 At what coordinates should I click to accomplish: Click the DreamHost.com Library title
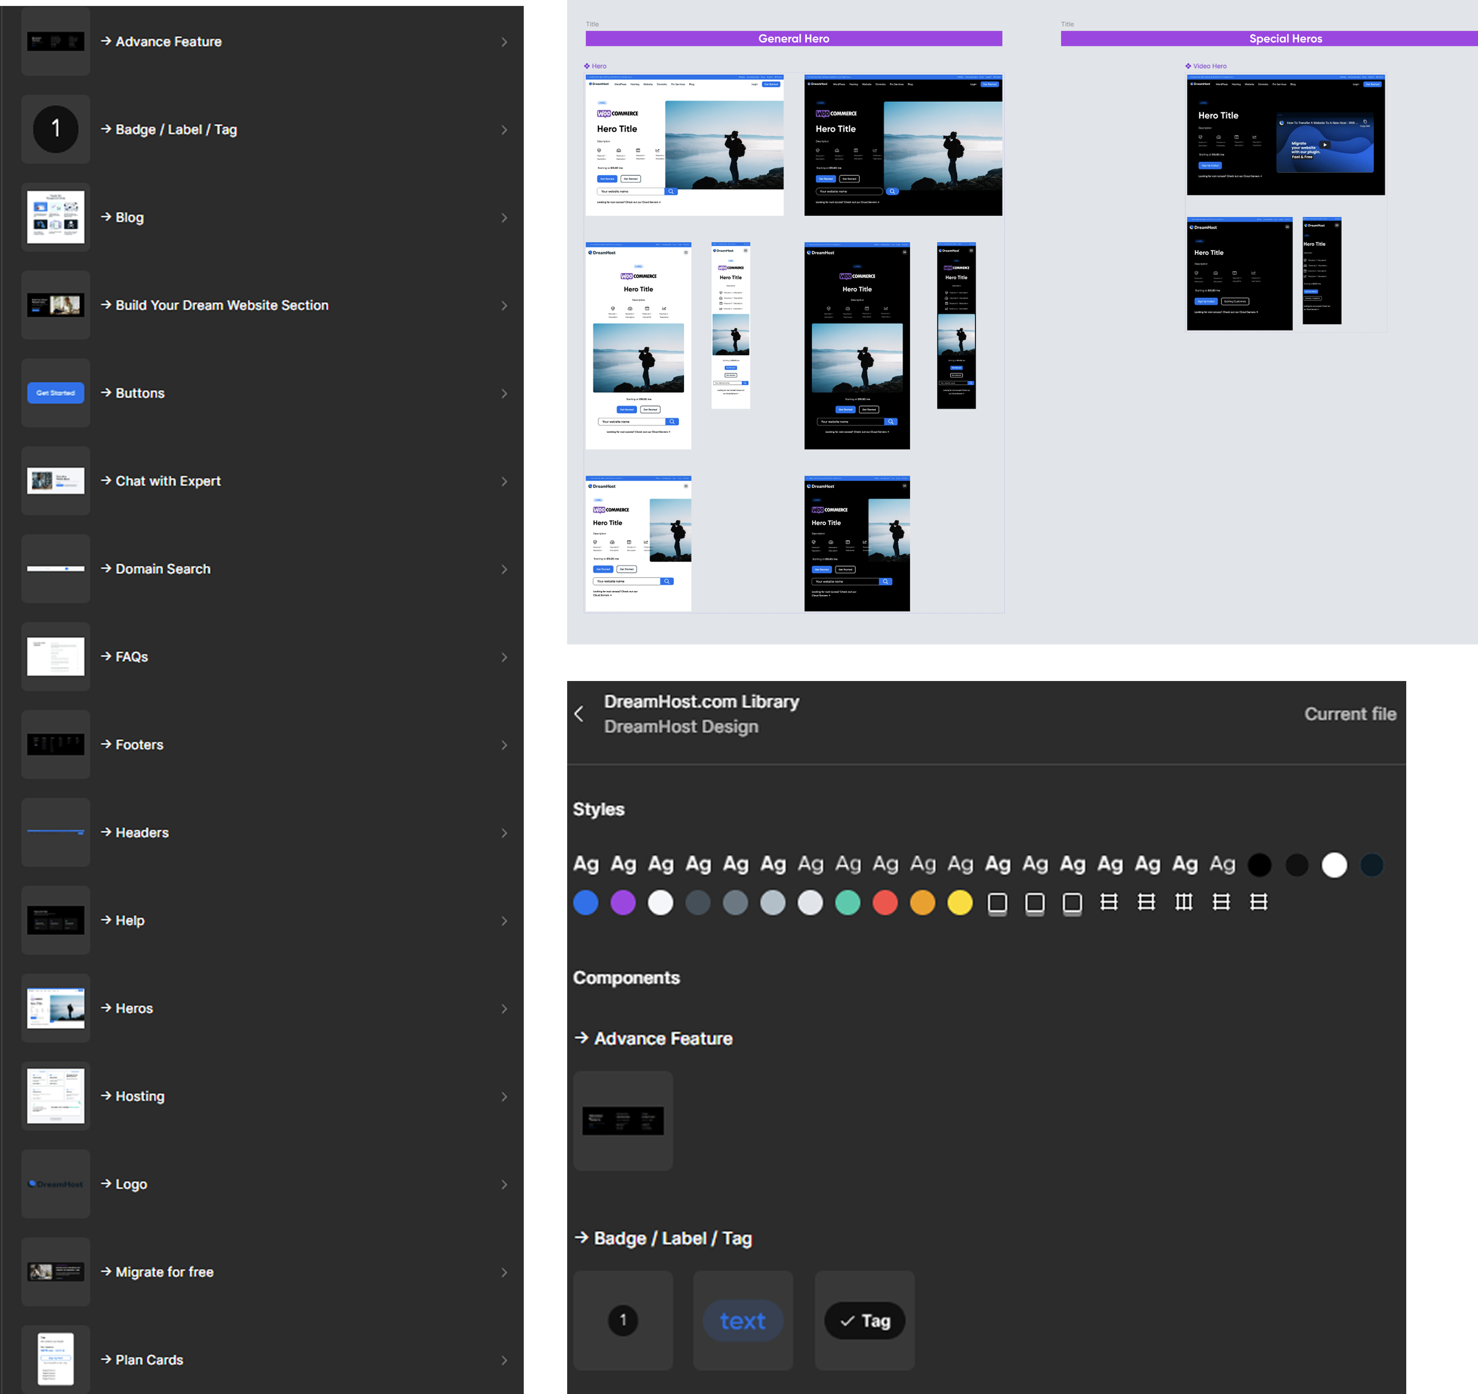tap(701, 702)
